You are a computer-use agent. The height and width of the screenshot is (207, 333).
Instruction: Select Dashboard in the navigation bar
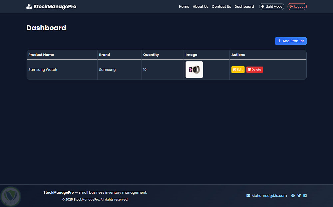click(244, 7)
